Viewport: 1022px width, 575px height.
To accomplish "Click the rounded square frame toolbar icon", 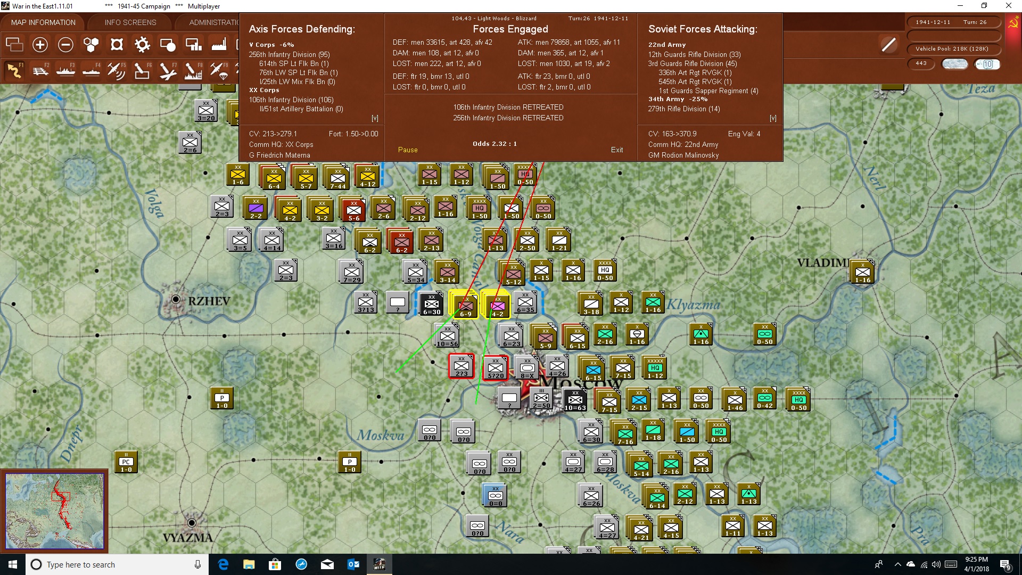I will (x=117, y=45).
